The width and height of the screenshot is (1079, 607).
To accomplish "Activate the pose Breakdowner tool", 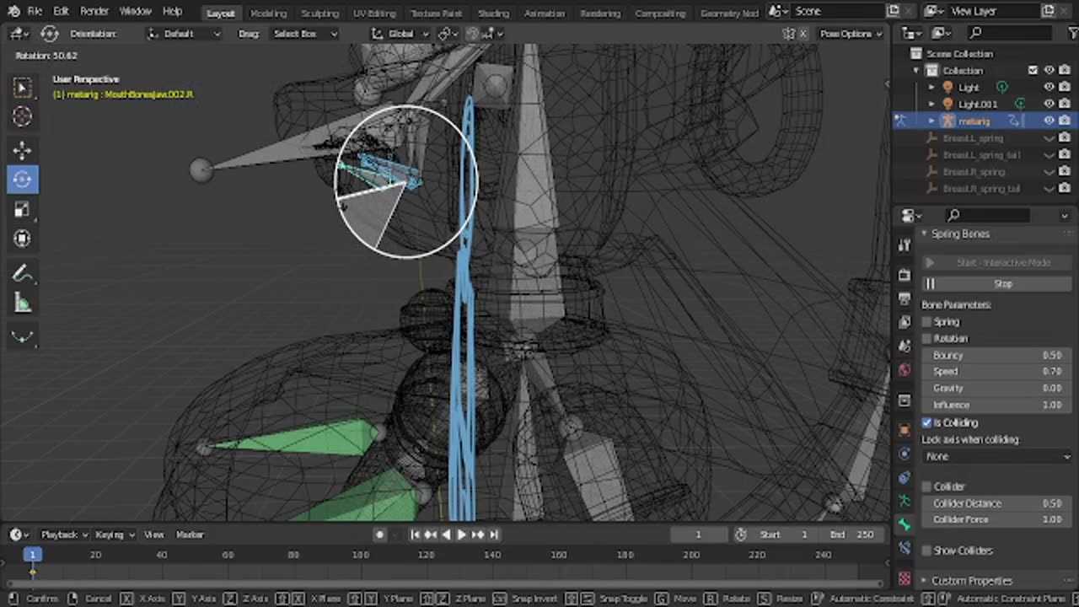I will click(x=23, y=337).
